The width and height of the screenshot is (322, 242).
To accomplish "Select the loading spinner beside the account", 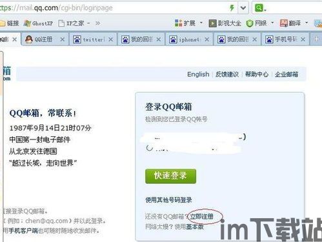I will point(150,148).
